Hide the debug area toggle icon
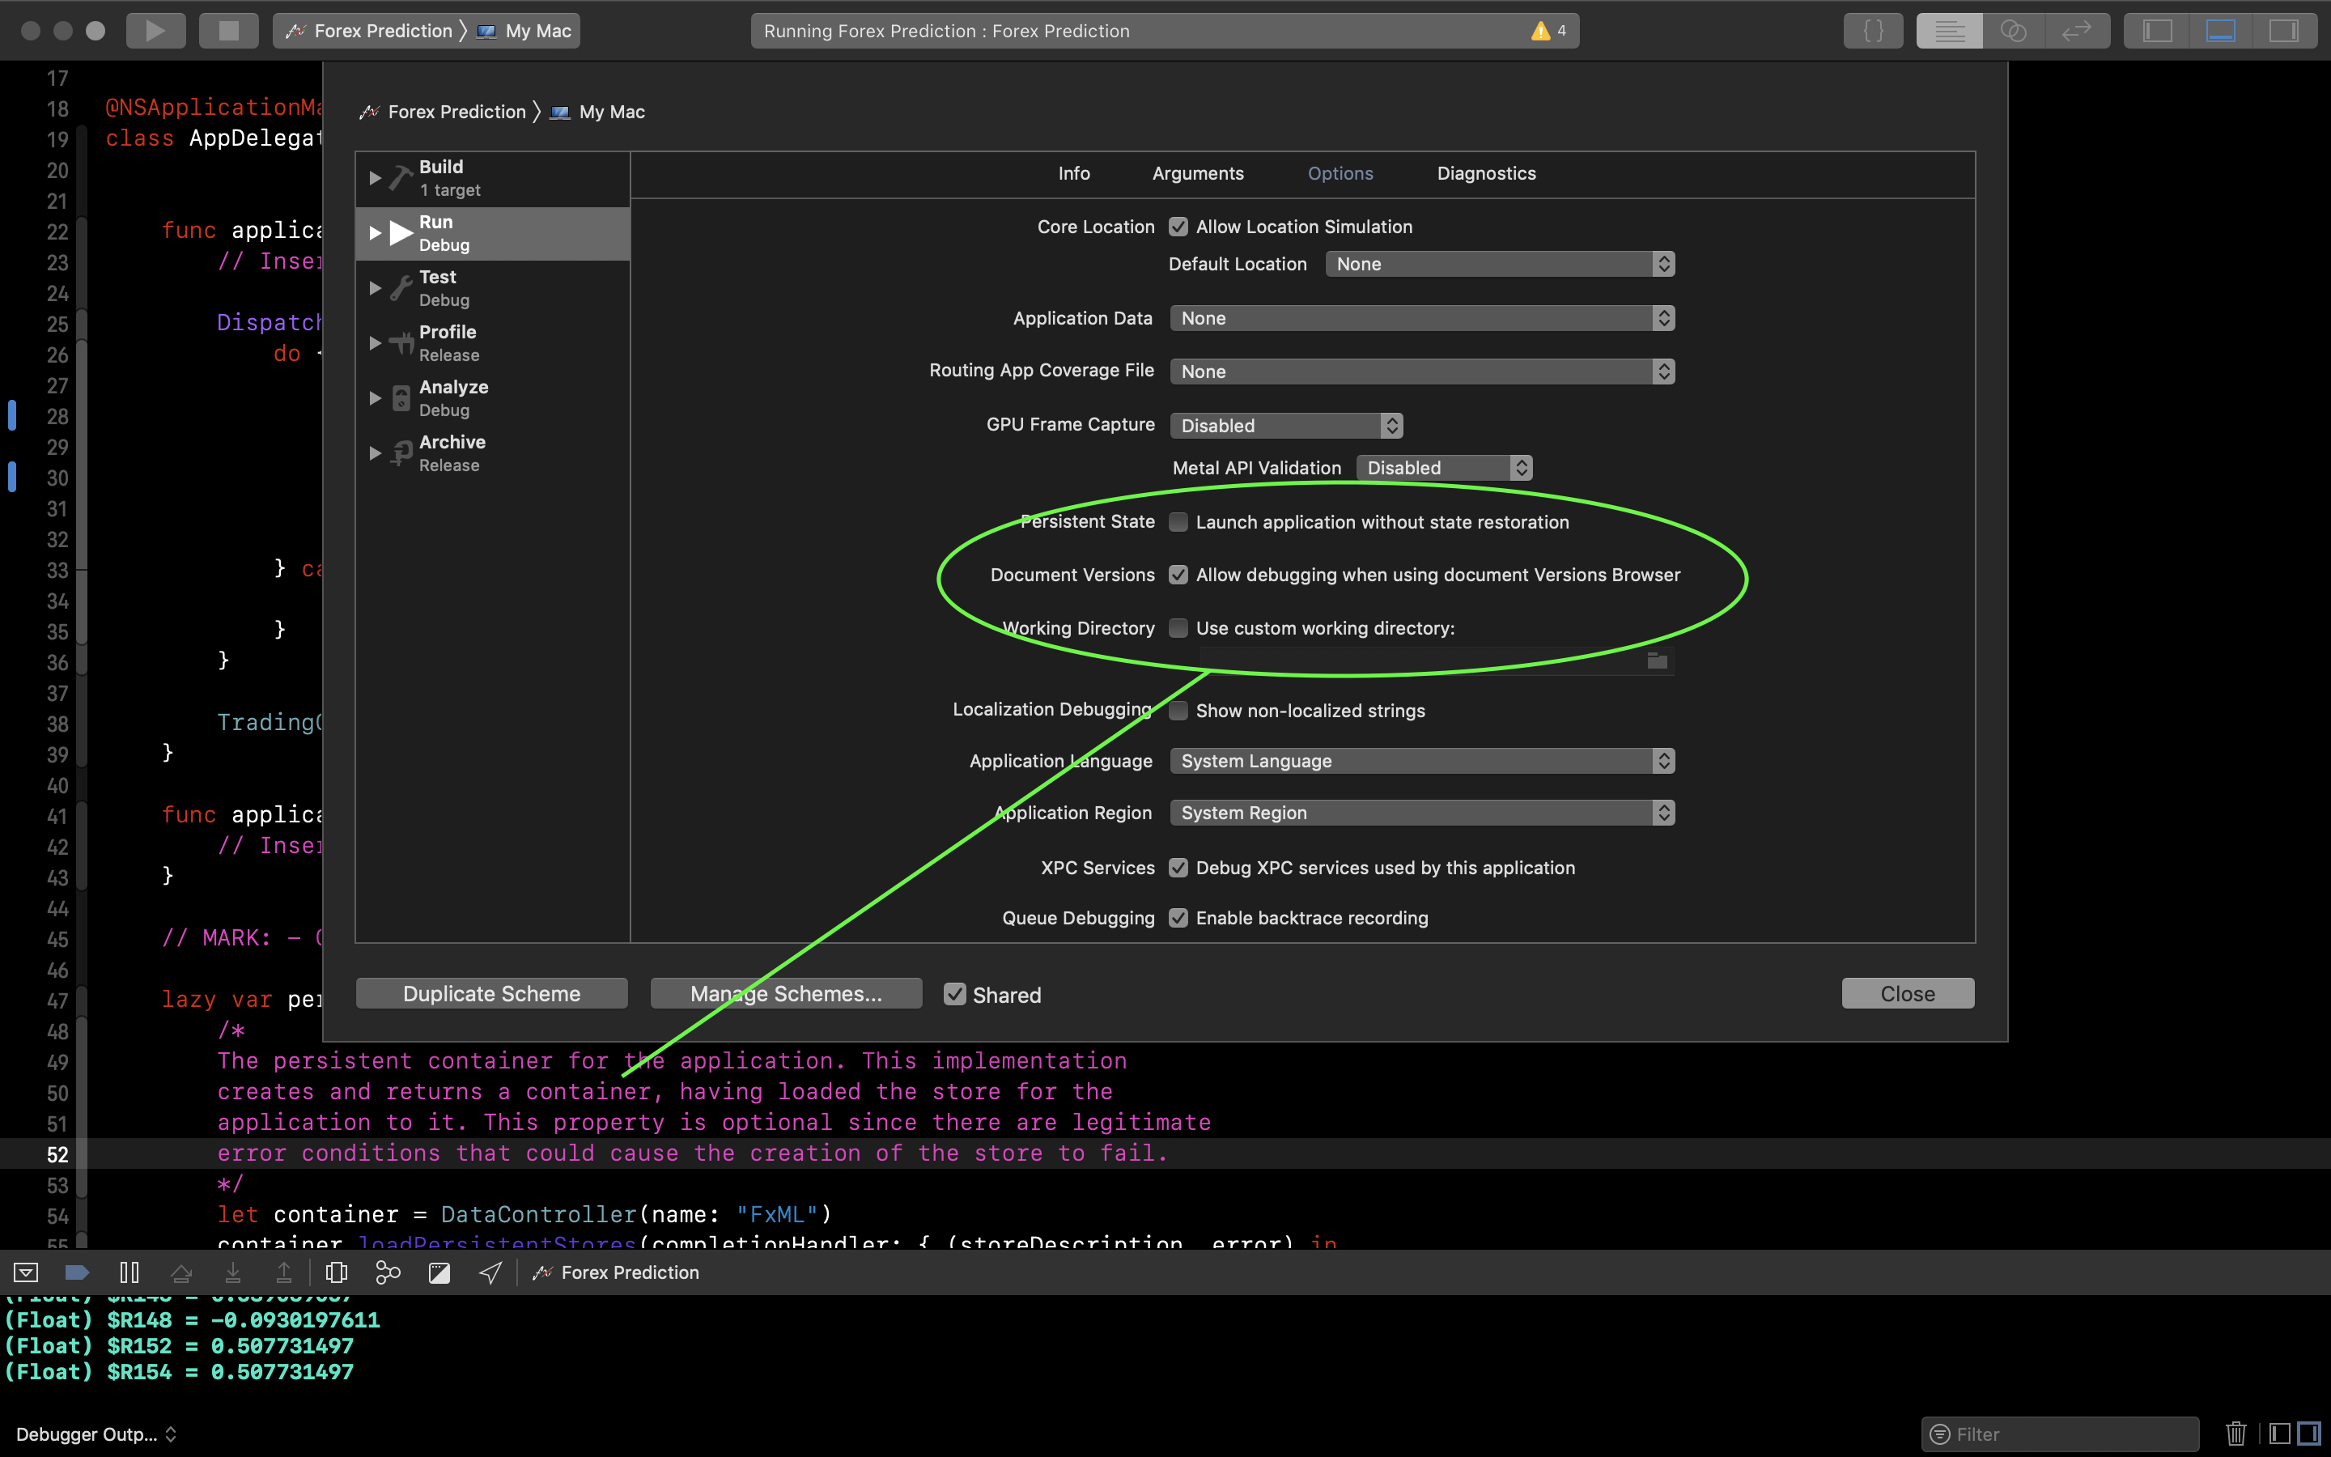Viewport: 2331px width, 1457px height. tap(26, 1273)
